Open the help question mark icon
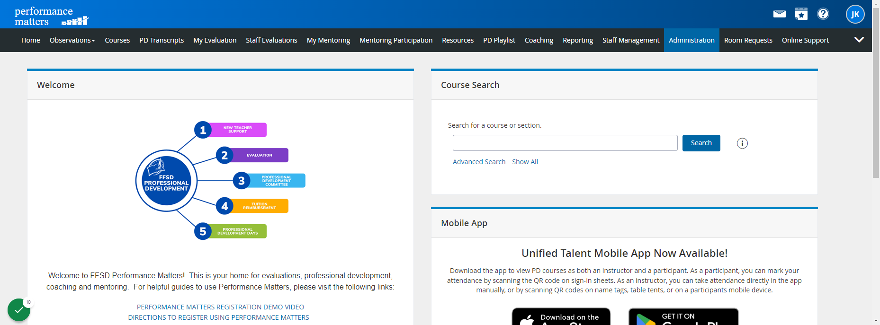The height and width of the screenshot is (325, 880). pyautogui.click(x=823, y=14)
